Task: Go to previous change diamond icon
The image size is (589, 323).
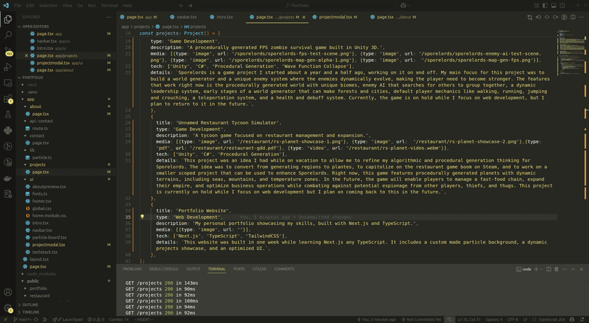Action: [538, 17]
